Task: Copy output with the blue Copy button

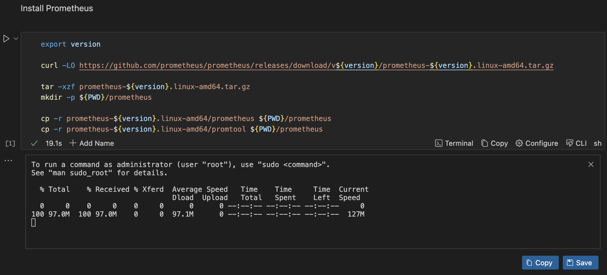Action: click(540, 263)
